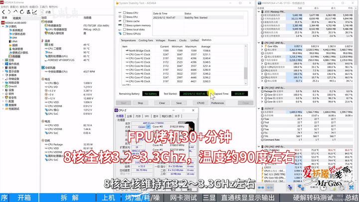Click the statistics list scrollbar thumb
This screenshot has width=359, height=202.
coord(246,73)
